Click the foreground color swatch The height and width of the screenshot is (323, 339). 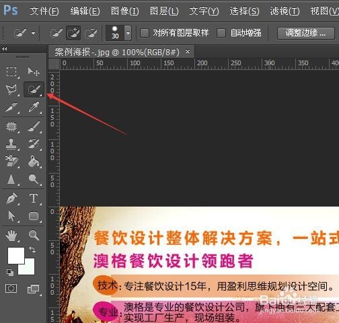point(16,256)
